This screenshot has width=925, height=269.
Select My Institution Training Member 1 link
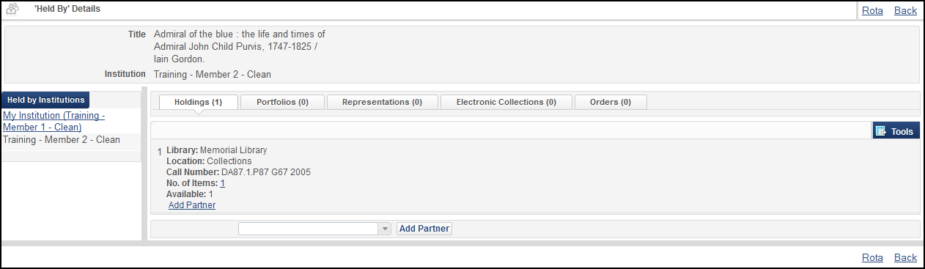pos(54,122)
